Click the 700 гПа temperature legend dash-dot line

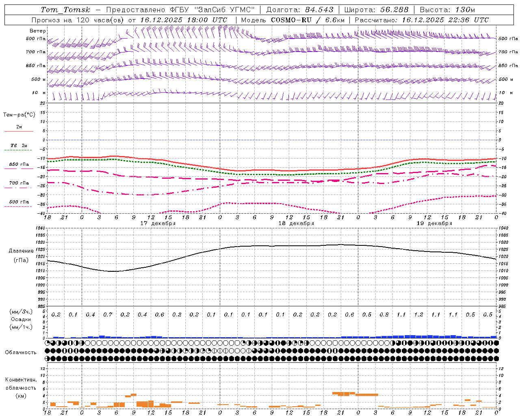[19, 188]
